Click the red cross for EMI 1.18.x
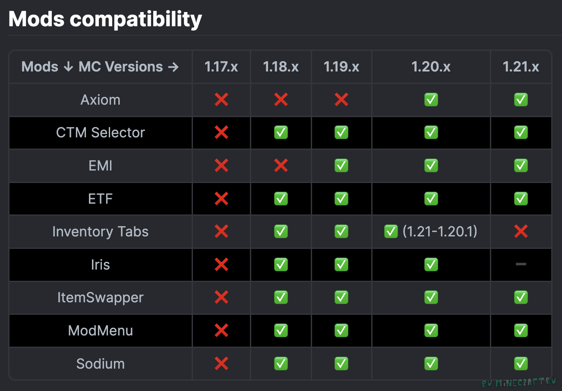 tap(281, 166)
